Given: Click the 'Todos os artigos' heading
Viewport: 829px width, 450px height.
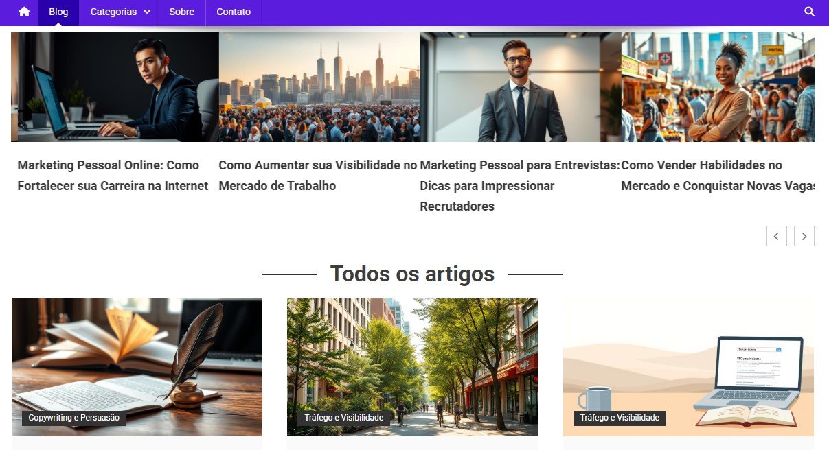Looking at the screenshot, I should (412, 274).
